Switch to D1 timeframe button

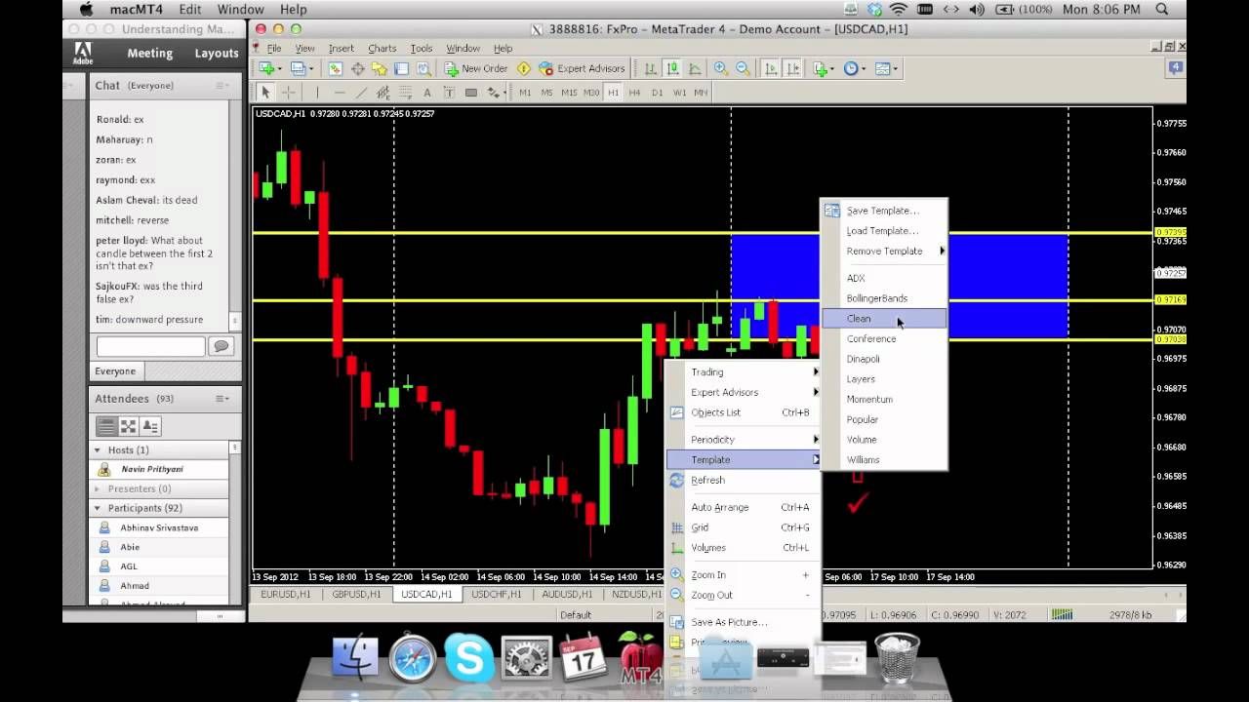(657, 93)
